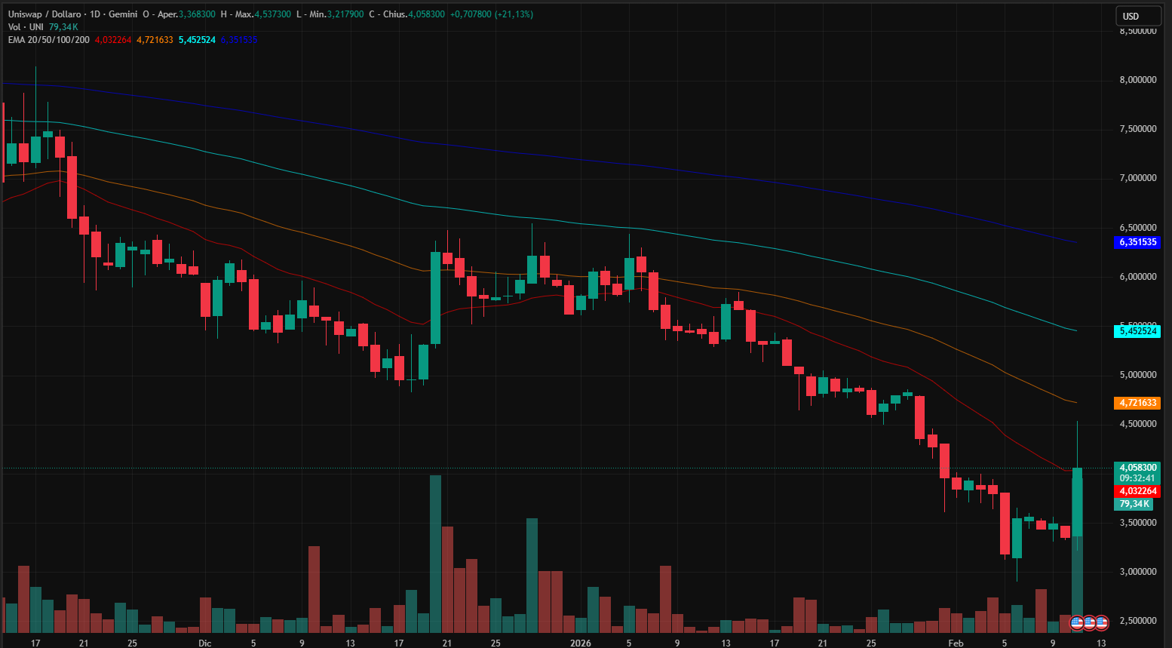Click the 6,000000 price axis tick
This screenshot has width=1172, height=648.
[x=1137, y=277]
